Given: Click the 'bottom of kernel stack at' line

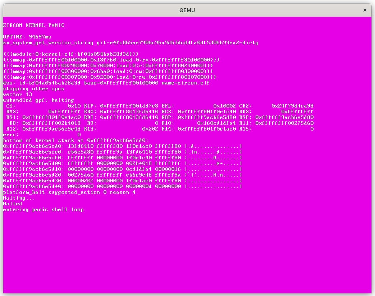Looking at the screenshot, I should [76, 140].
